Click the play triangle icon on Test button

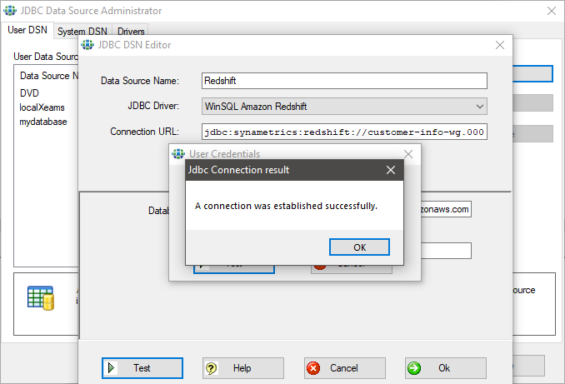click(x=111, y=368)
